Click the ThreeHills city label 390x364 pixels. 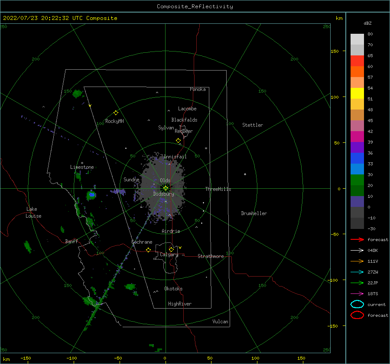pyautogui.click(x=218, y=189)
